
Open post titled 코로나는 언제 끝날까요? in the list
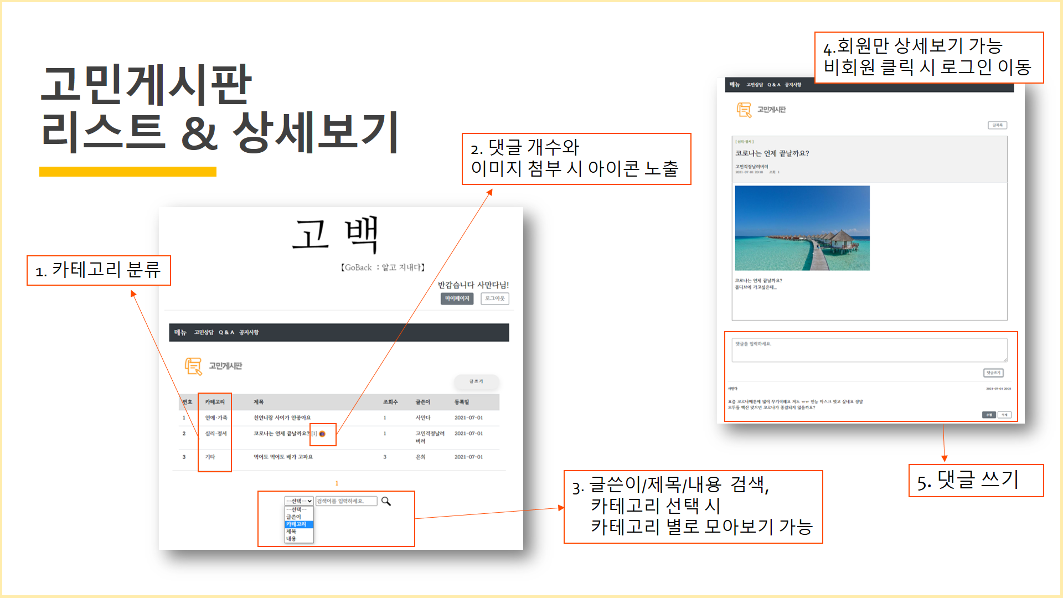point(281,434)
